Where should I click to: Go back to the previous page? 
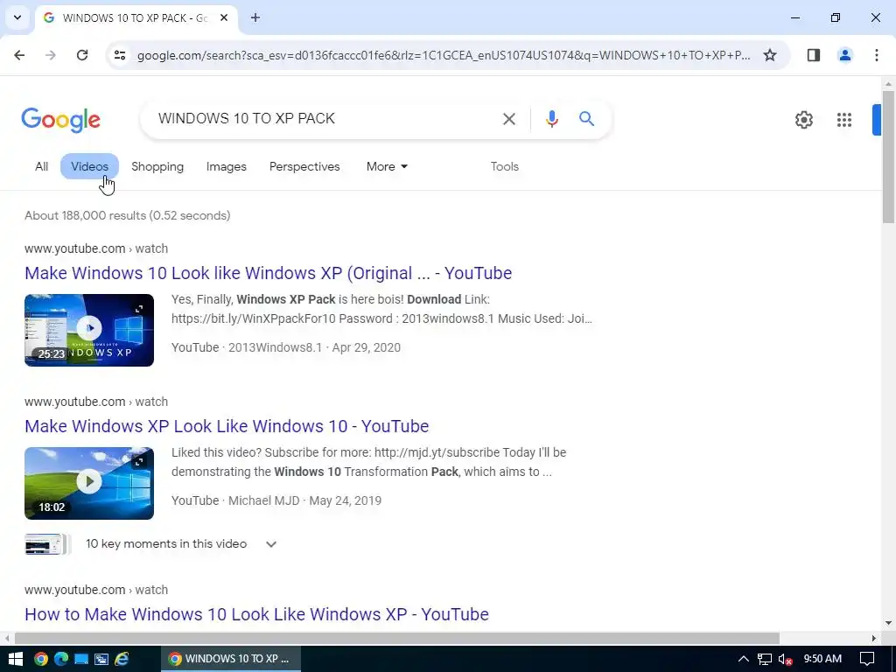[x=19, y=55]
